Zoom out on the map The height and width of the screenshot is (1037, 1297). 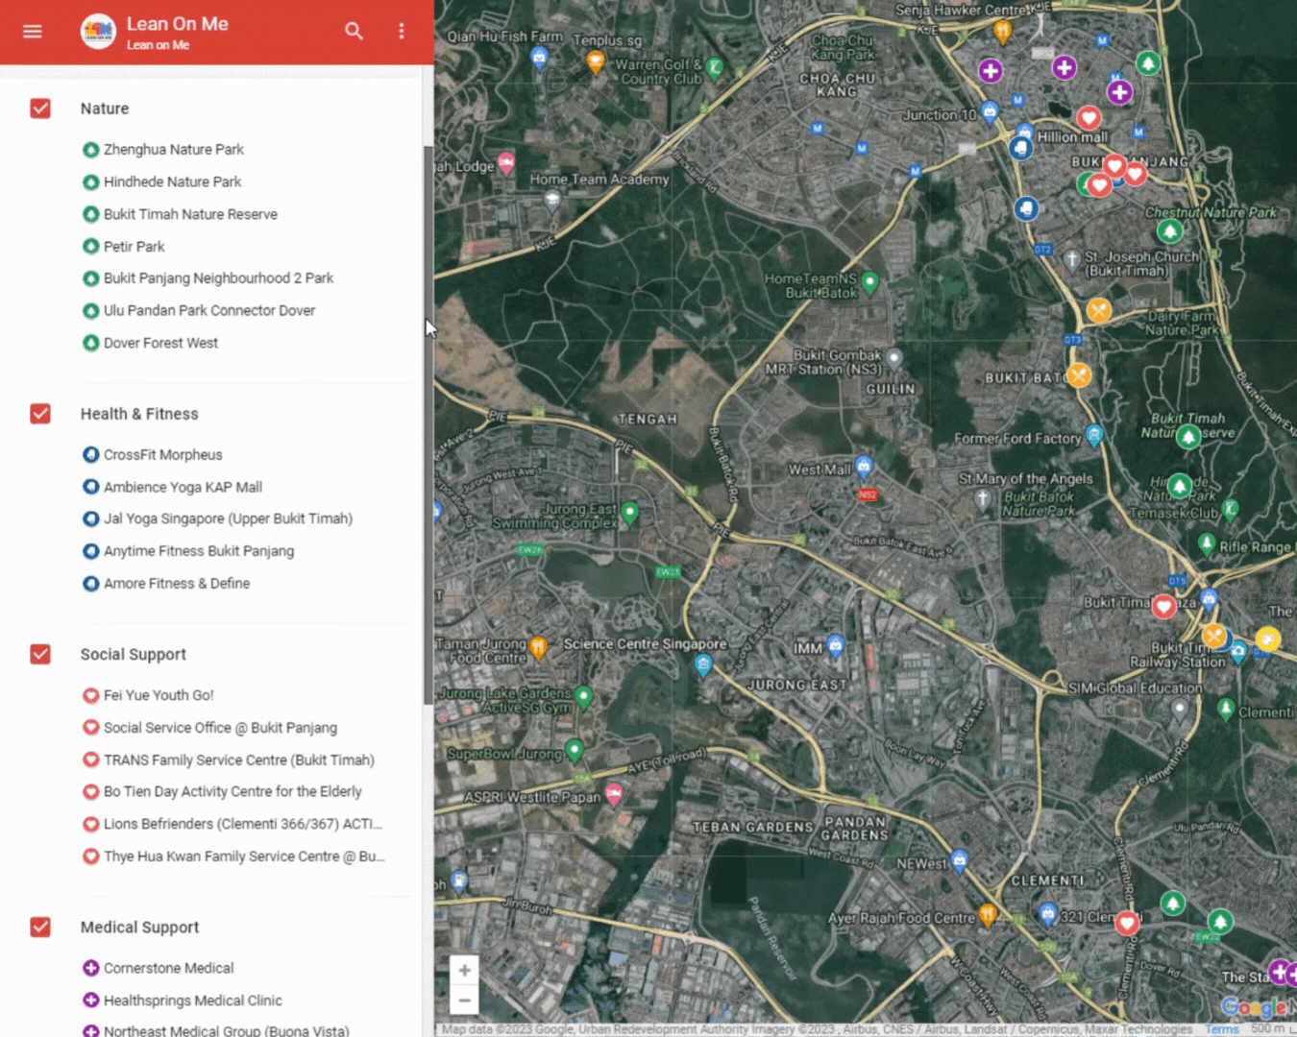(x=464, y=1000)
